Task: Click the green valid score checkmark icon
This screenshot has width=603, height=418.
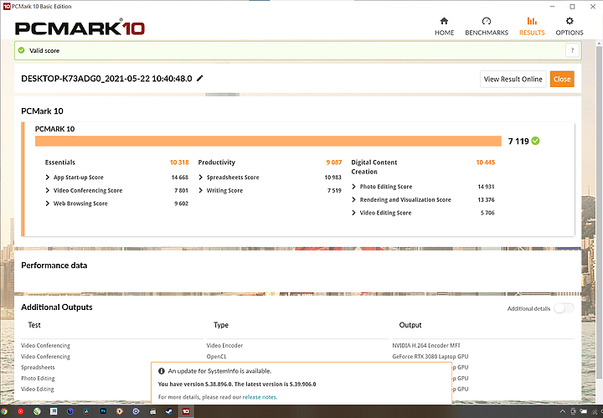Action: (x=22, y=50)
